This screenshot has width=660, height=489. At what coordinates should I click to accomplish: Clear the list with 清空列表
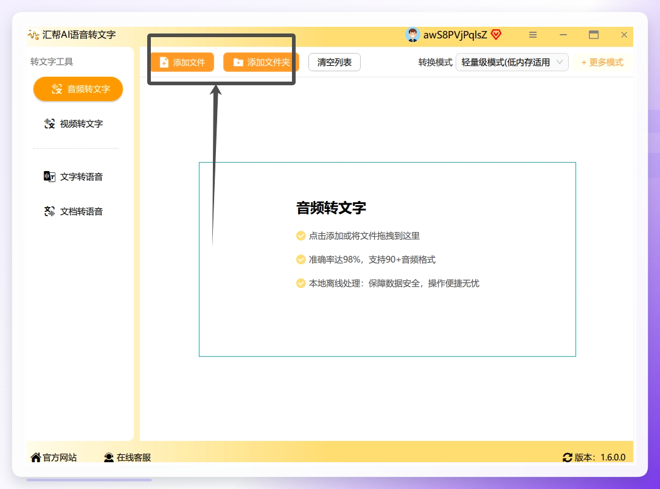[334, 62]
